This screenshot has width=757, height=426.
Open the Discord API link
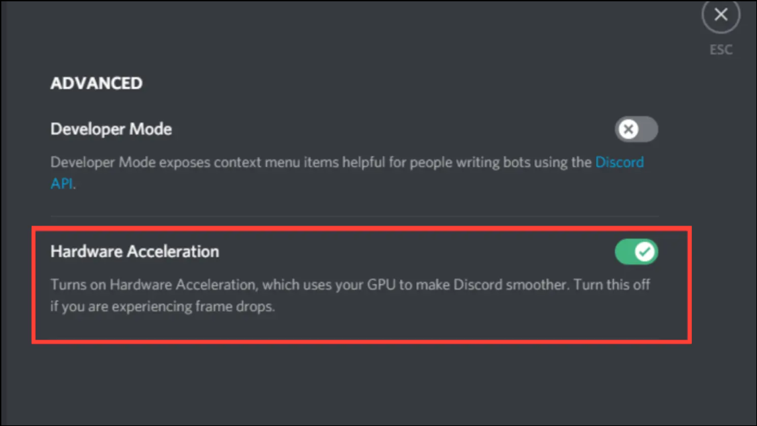click(x=619, y=162)
